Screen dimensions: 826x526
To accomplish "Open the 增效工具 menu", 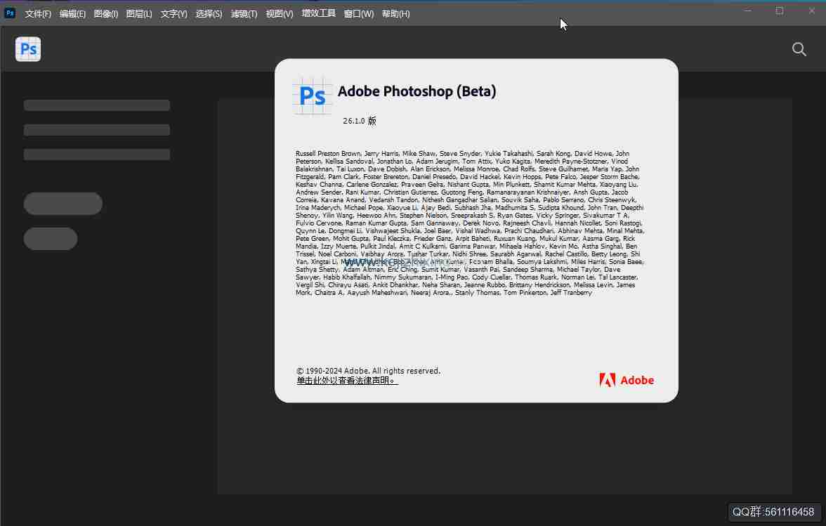I will coord(318,13).
